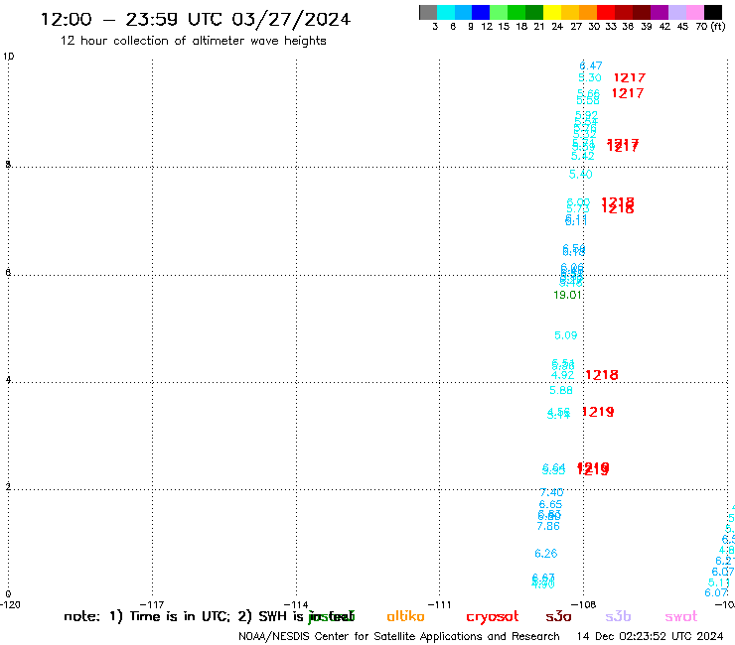Click the wave height value 5.09

[x=566, y=335]
